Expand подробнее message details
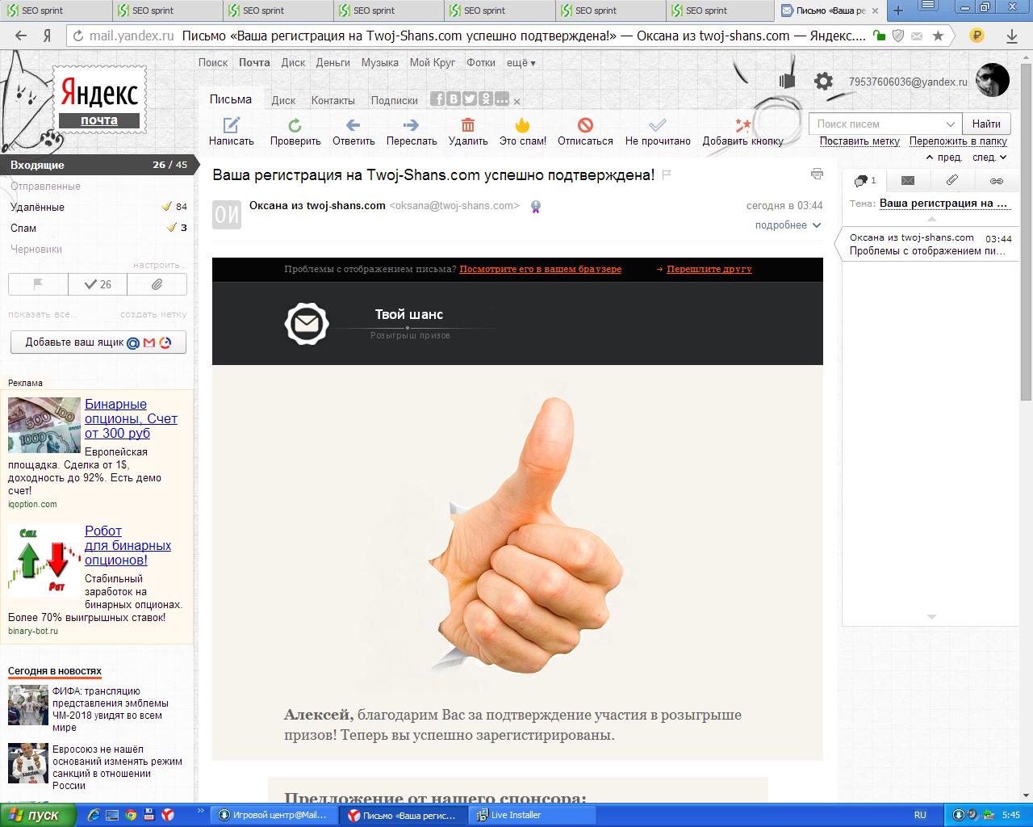The height and width of the screenshot is (827, 1033). (x=788, y=225)
